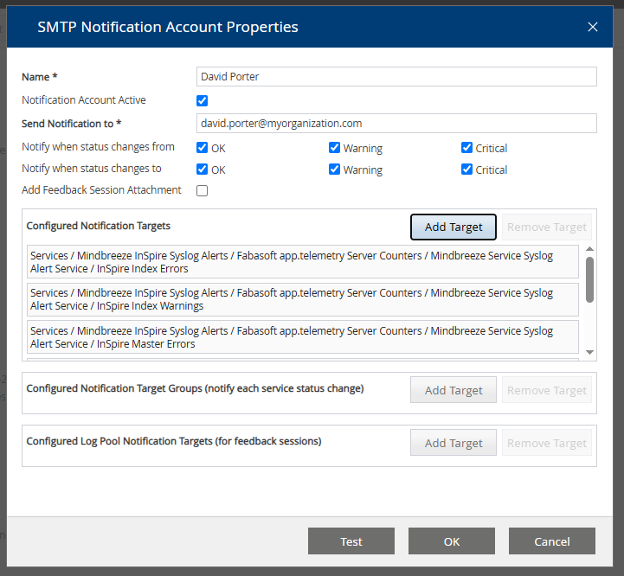Uncheck OK for status changes from
624x576 pixels.
tap(203, 148)
